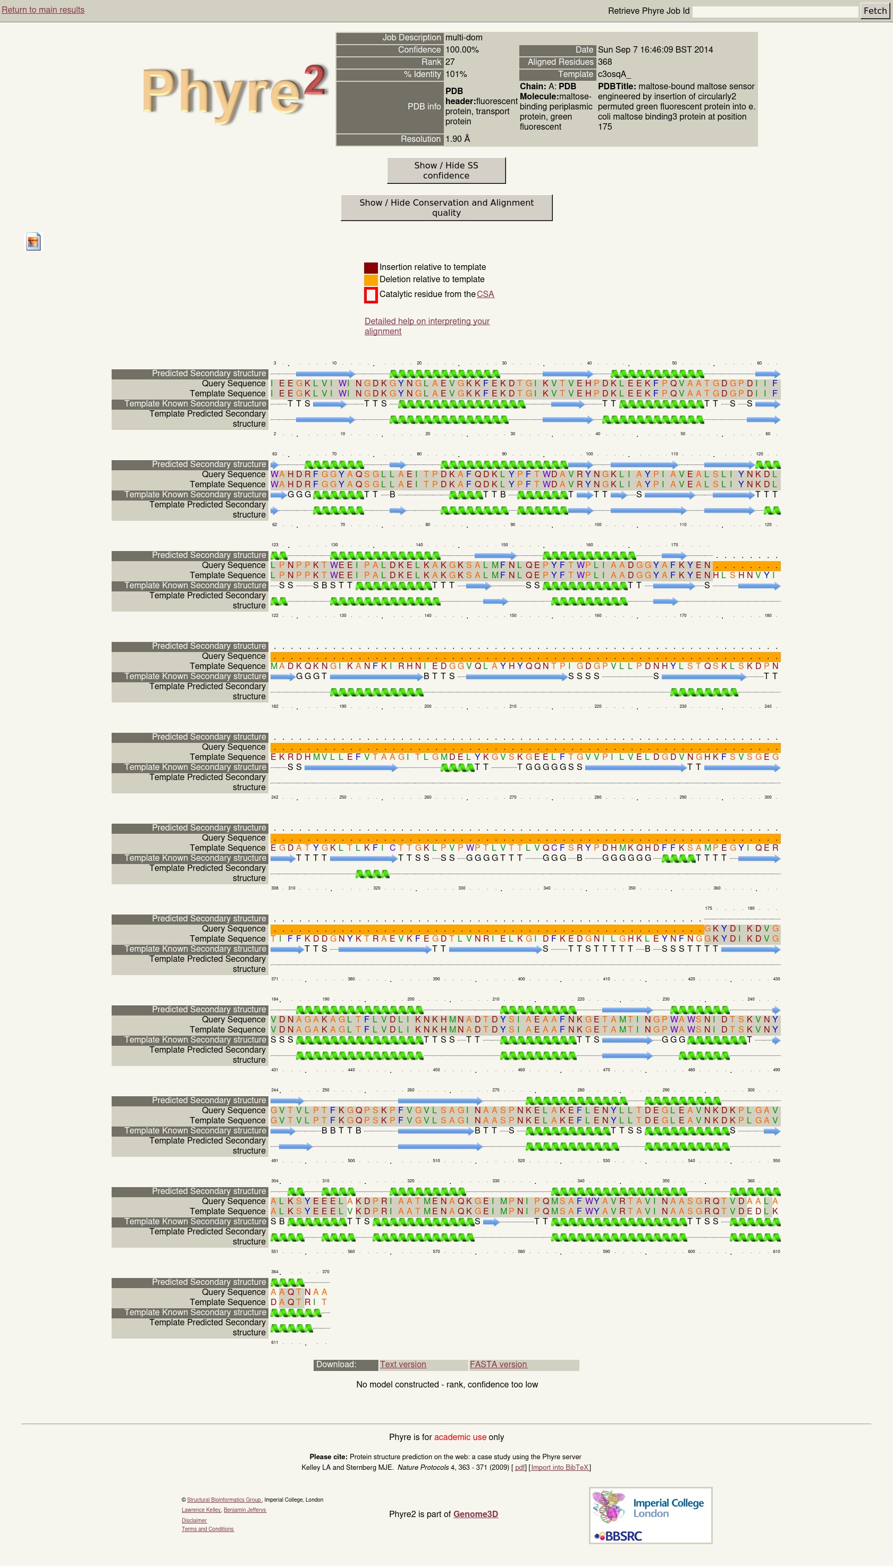
Task: Open the CSA link in the legend
Action: (x=485, y=294)
